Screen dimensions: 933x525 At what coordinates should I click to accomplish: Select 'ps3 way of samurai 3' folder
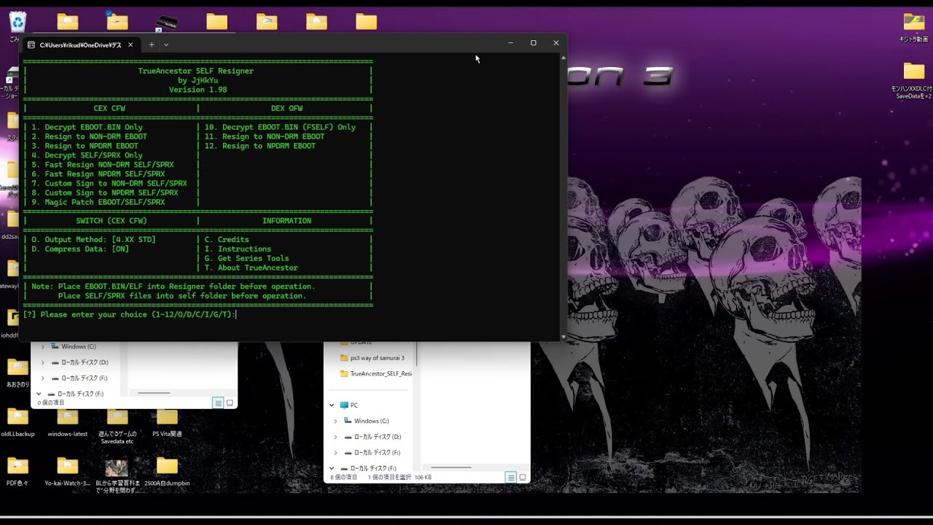[372, 358]
